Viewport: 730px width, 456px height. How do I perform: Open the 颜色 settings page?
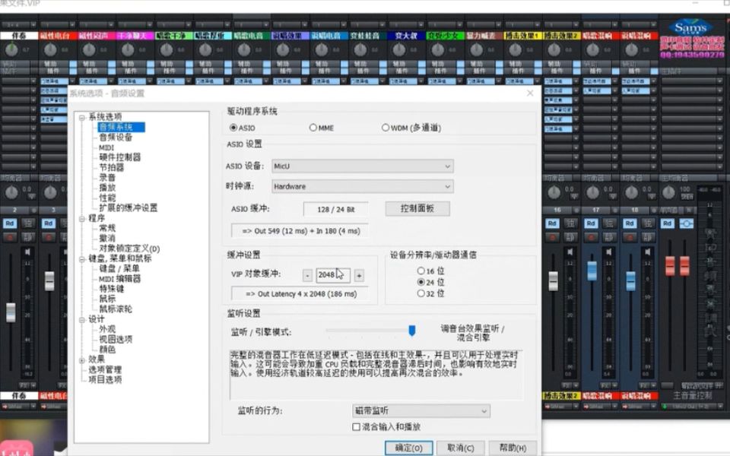[x=107, y=350]
